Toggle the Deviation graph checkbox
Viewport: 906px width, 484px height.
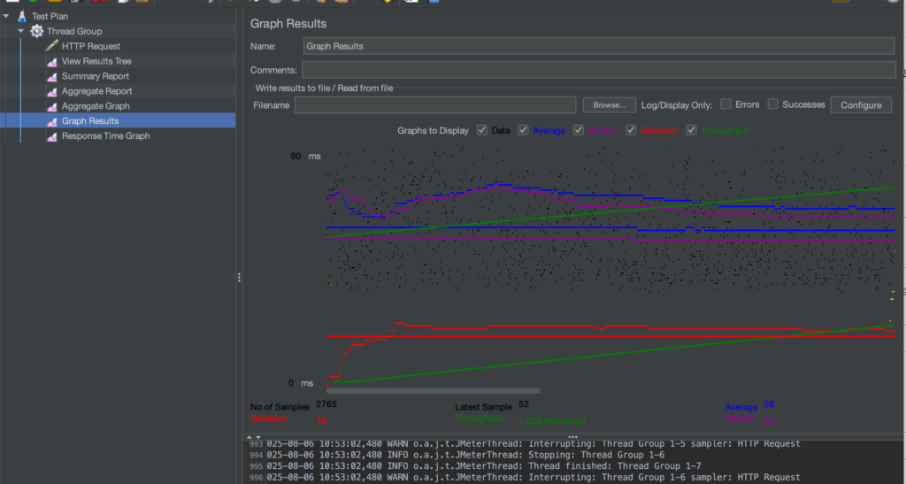point(631,130)
